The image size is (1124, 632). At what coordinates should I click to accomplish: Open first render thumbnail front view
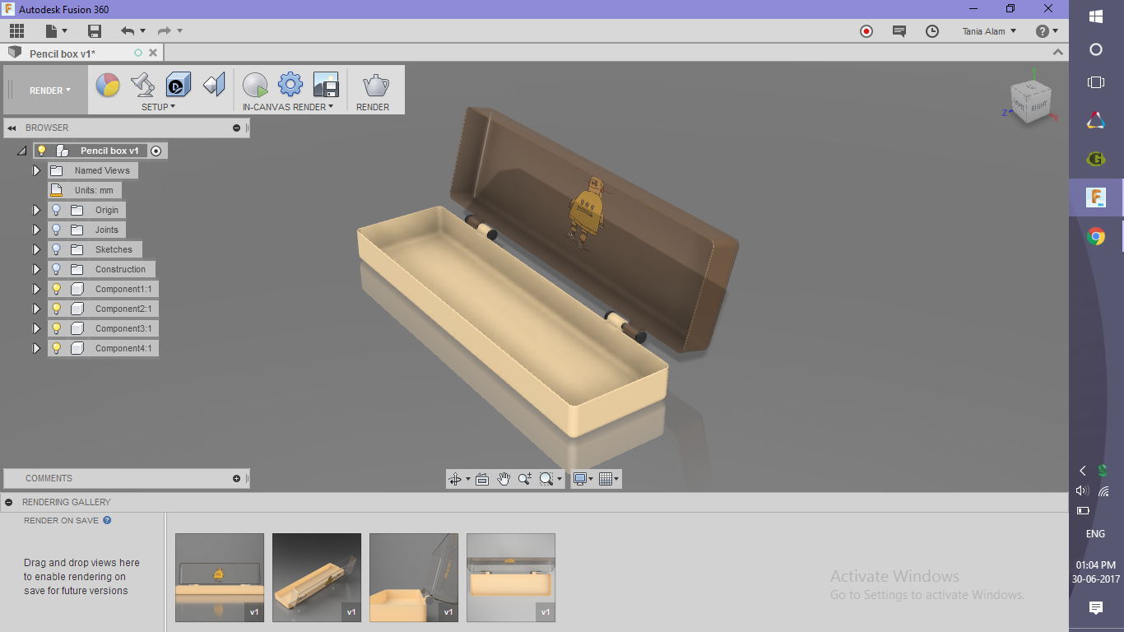pos(220,578)
